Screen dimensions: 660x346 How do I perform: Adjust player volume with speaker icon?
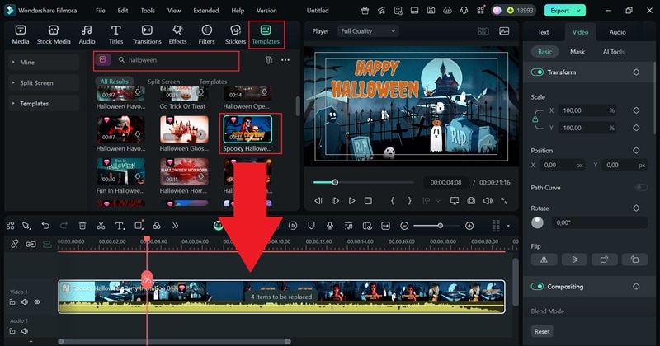(x=488, y=201)
